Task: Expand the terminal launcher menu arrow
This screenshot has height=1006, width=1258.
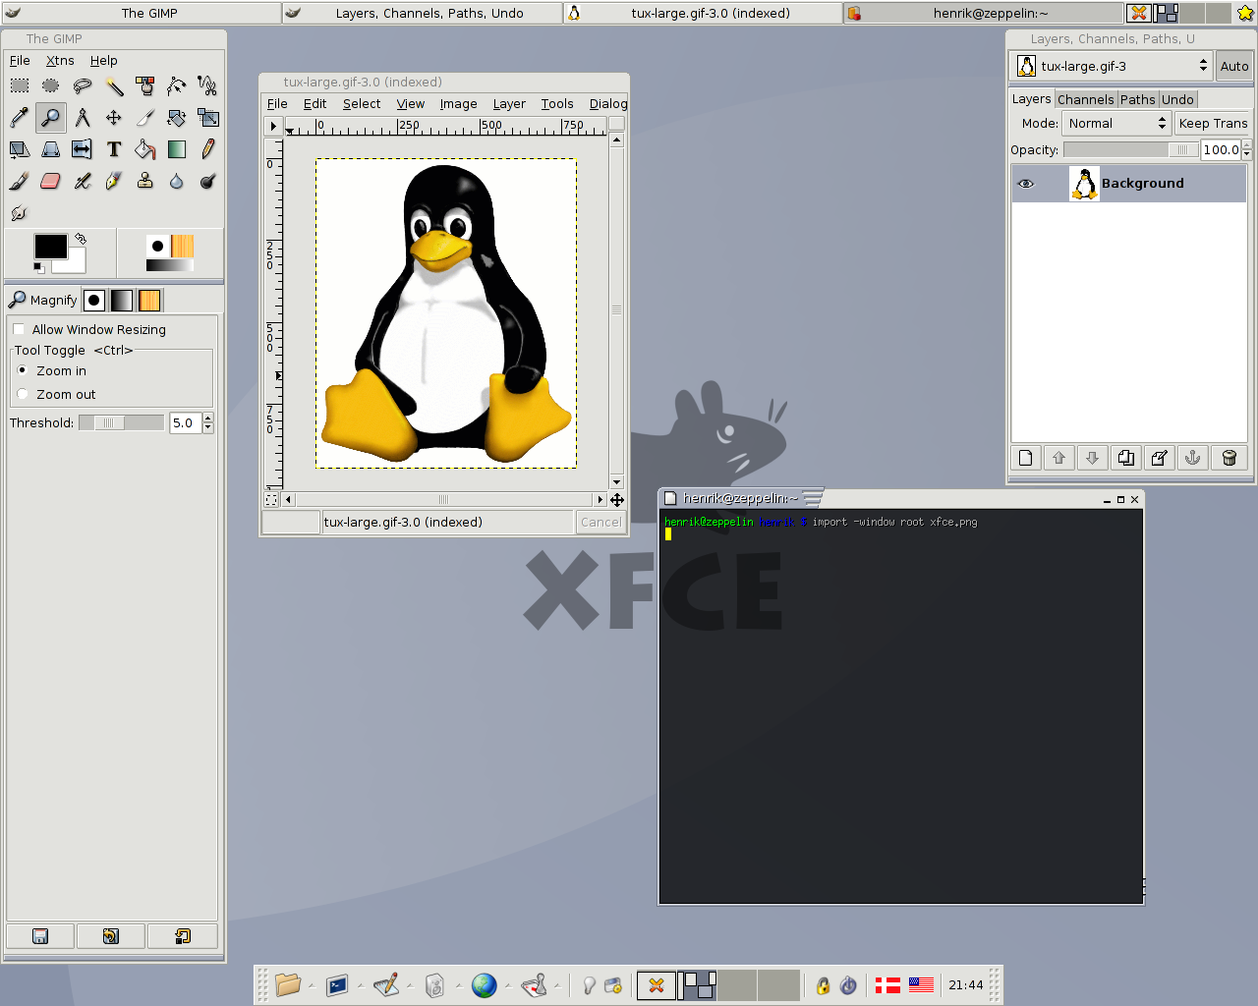Action: point(360,985)
